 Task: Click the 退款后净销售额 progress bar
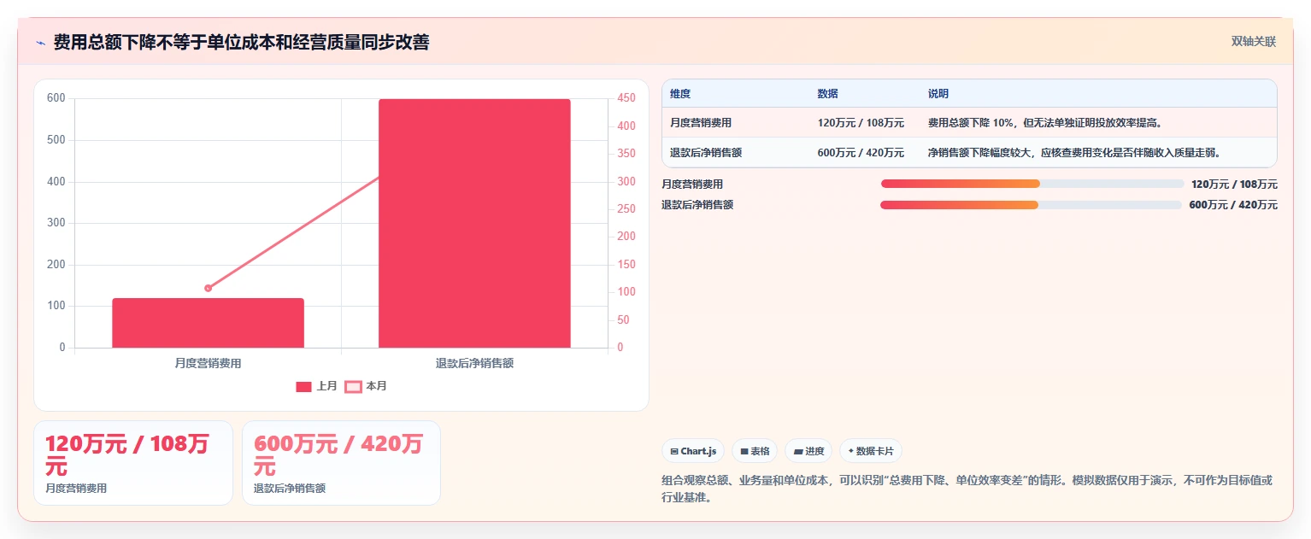1031,205
